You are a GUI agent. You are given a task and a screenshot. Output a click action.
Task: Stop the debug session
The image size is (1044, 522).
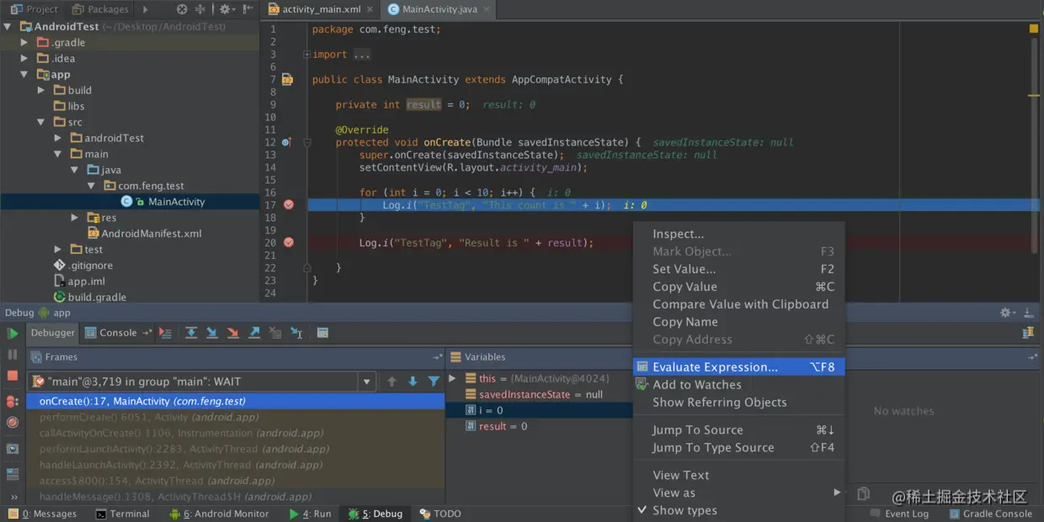pyautogui.click(x=13, y=376)
